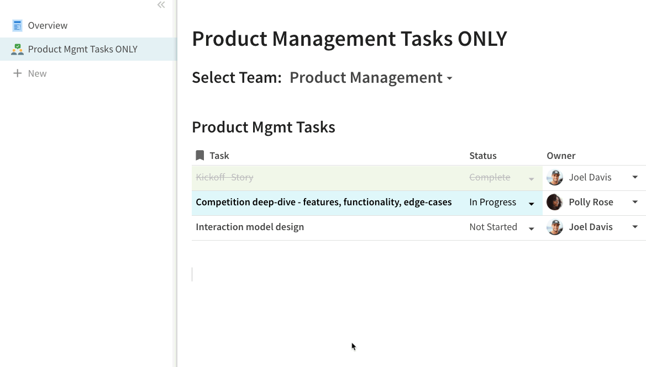
Task: Click Joel Davis avatar on Kickoff row
Action: pos(555,177)
